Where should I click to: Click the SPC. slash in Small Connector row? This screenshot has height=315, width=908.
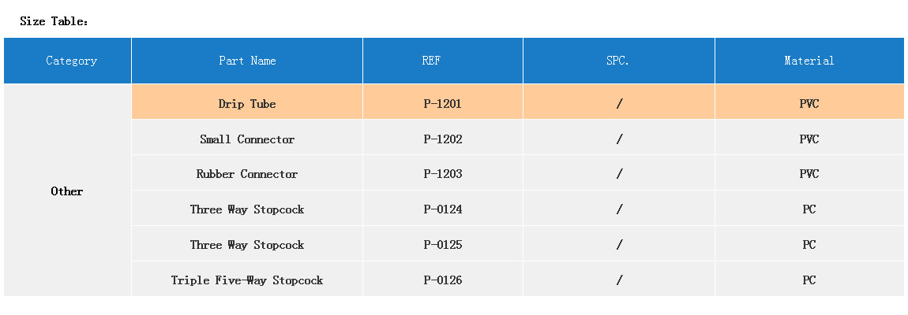pos(619,139)
